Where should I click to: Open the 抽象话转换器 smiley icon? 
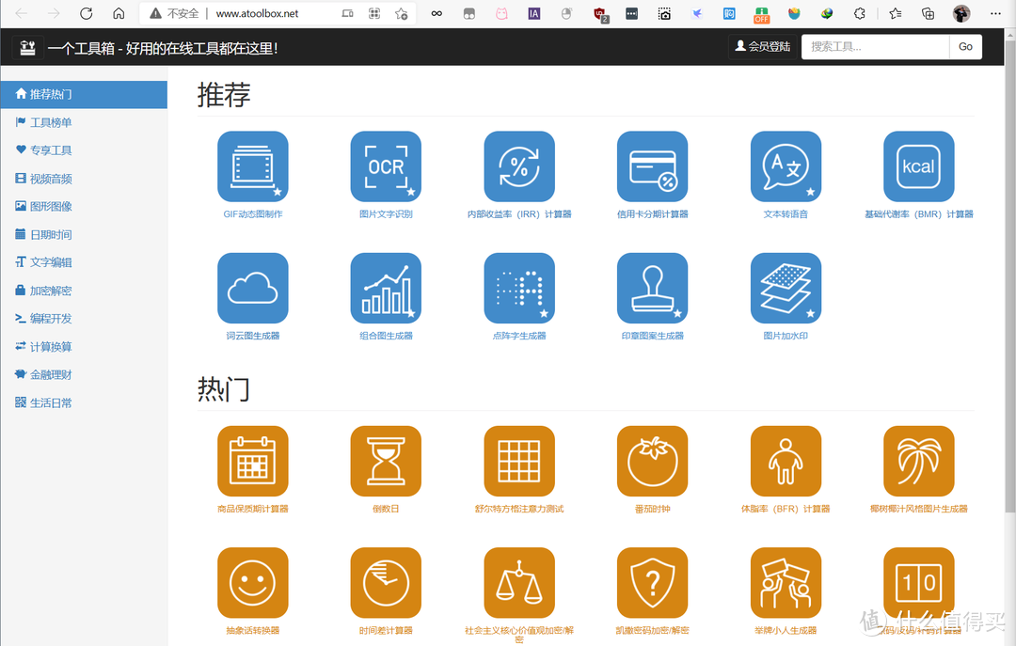pos(253,582)
